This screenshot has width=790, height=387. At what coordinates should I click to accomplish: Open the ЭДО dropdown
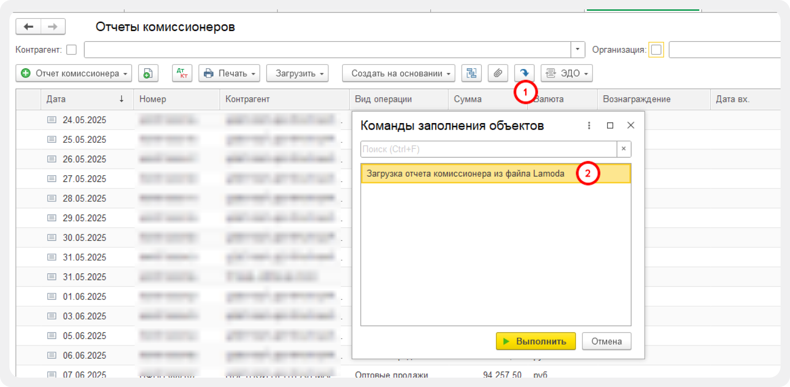point(567,73)
